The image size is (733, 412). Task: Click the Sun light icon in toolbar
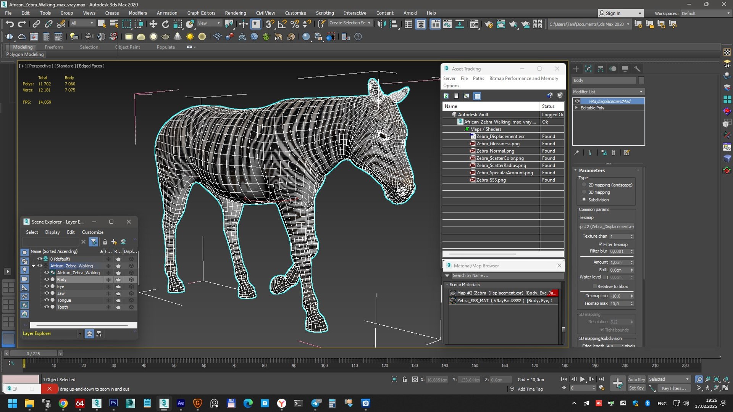190,37
